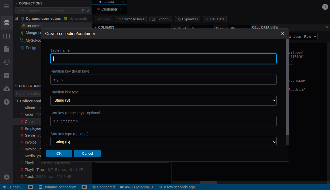
Task: Open the history sidebar icon
Action: [7, 62]
